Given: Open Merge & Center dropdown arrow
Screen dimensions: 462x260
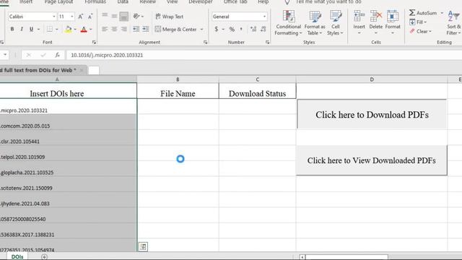Looking at the screenshot, I should (202, 29).
